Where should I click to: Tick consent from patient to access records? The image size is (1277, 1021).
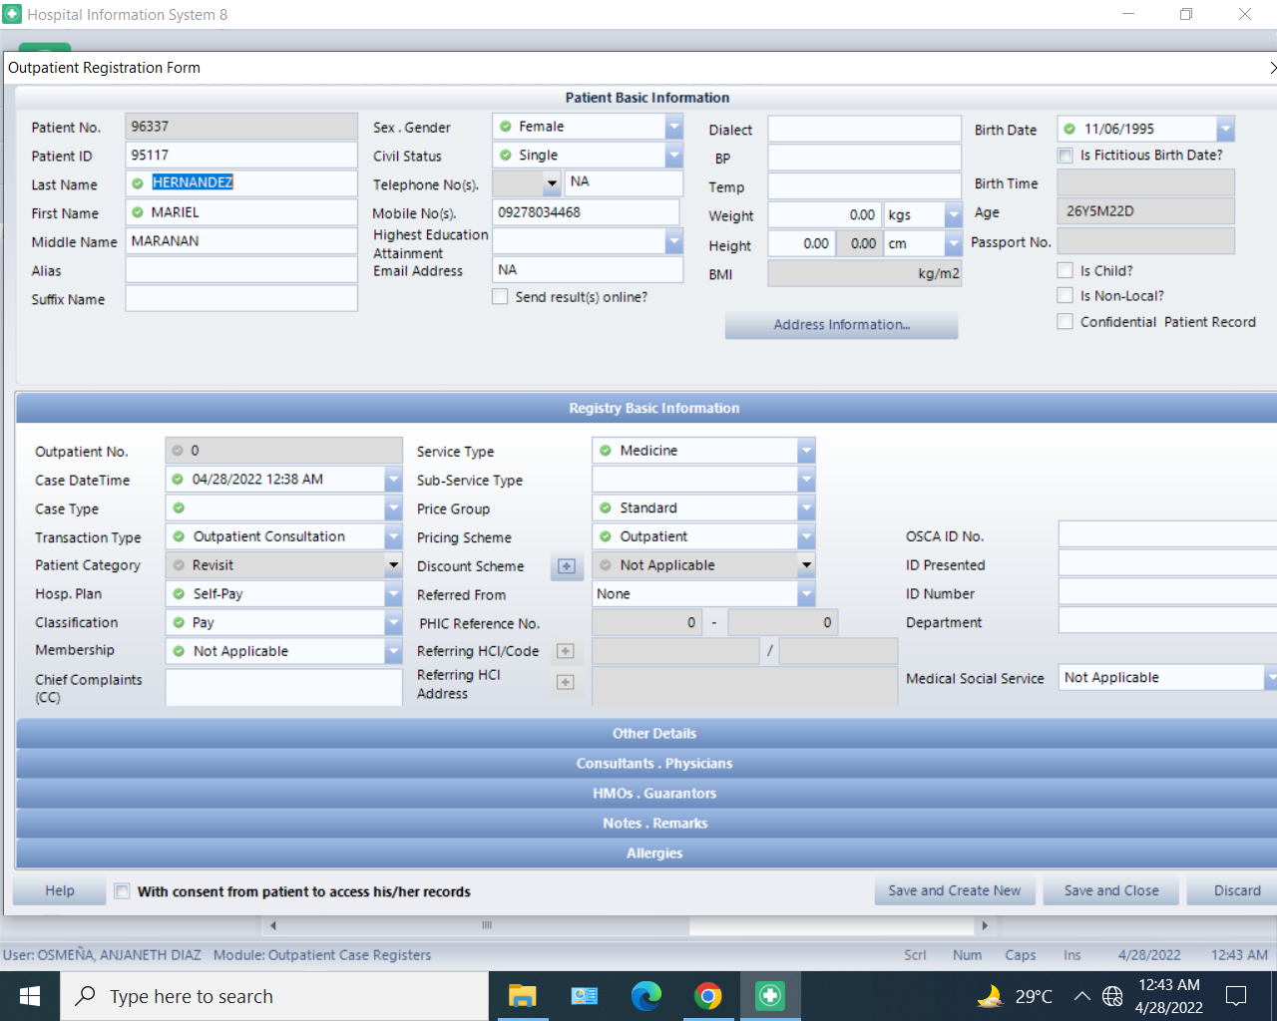122,891
